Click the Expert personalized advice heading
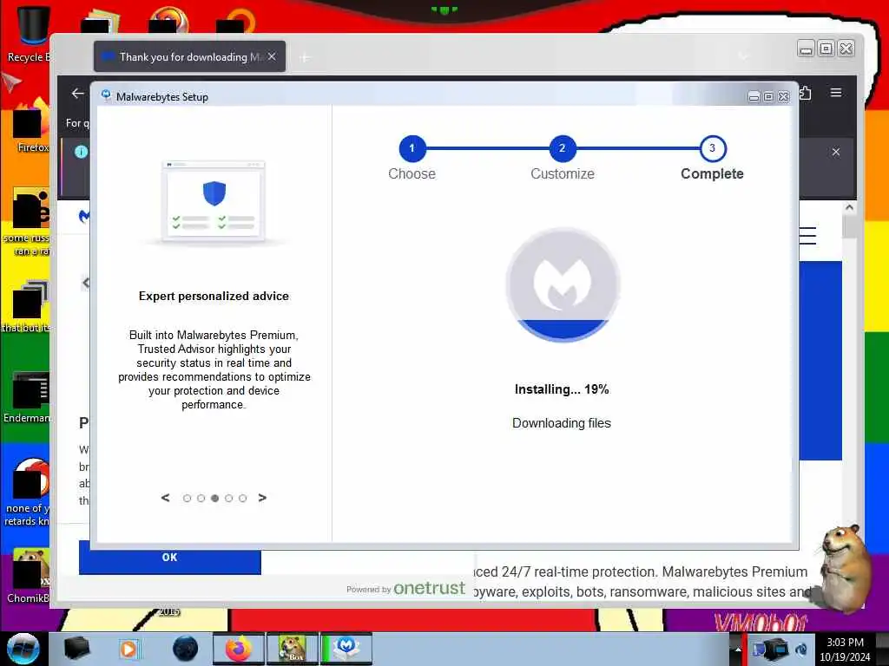The image size is (889, 666). [214, 297]
